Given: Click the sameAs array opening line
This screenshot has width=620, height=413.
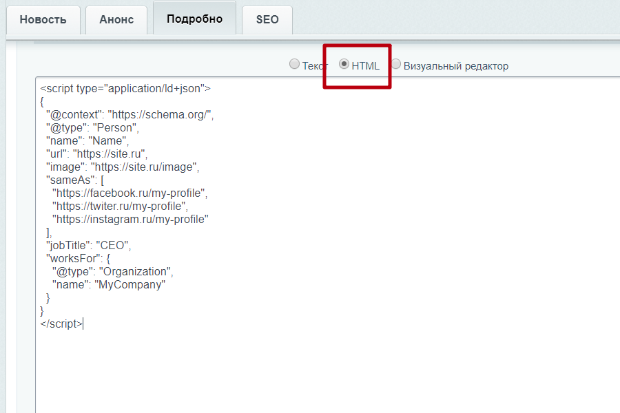Looking at the screenshot, I should [x=83, y=180].
